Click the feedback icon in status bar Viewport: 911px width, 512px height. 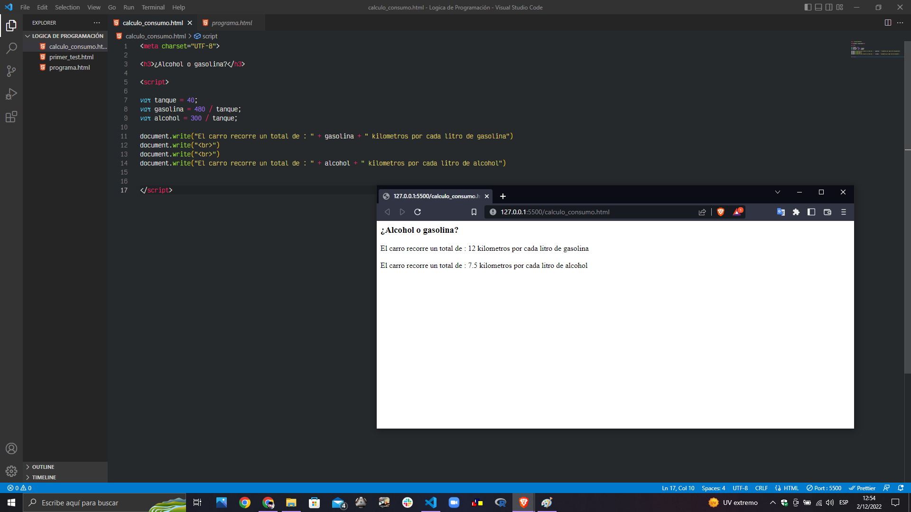click(886, 488)
